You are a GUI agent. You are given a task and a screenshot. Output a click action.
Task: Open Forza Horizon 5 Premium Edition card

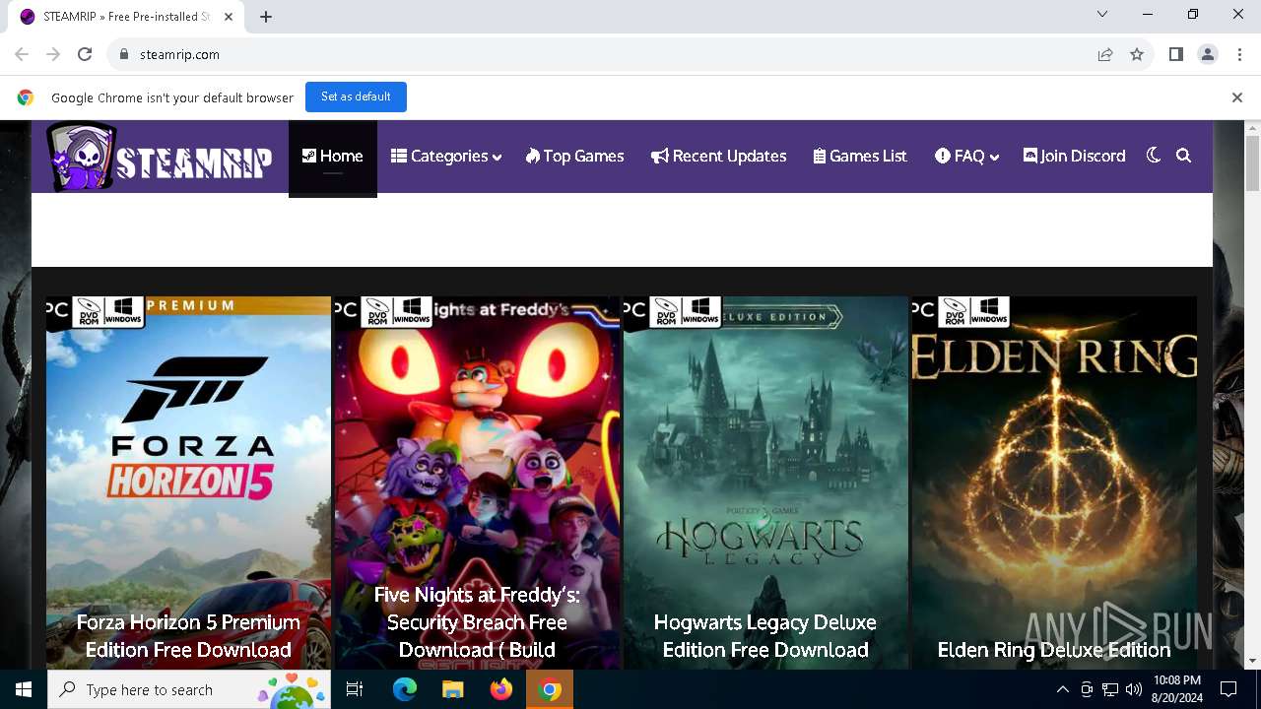pyautogui.click(x=188, y=483)
